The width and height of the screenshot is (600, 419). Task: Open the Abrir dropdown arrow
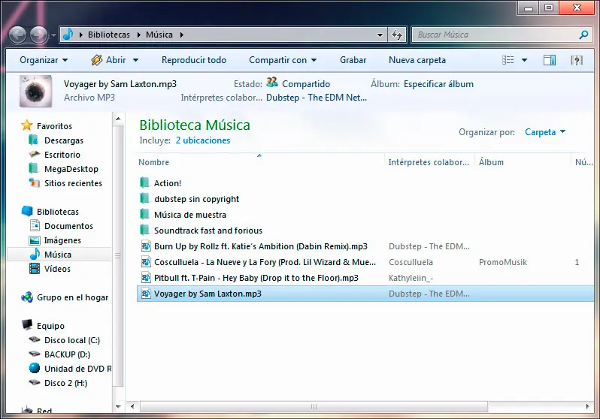[135, 60]
